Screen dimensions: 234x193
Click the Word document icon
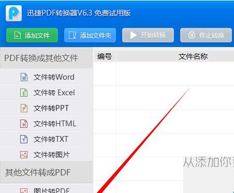pyautogui.click(x=24, y=77)
